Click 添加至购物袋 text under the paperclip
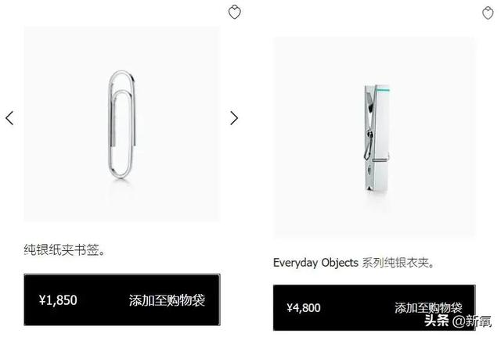 [x=167, y=300]
